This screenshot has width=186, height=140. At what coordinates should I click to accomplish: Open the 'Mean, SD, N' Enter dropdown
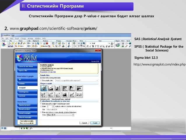tap(60, 115)
